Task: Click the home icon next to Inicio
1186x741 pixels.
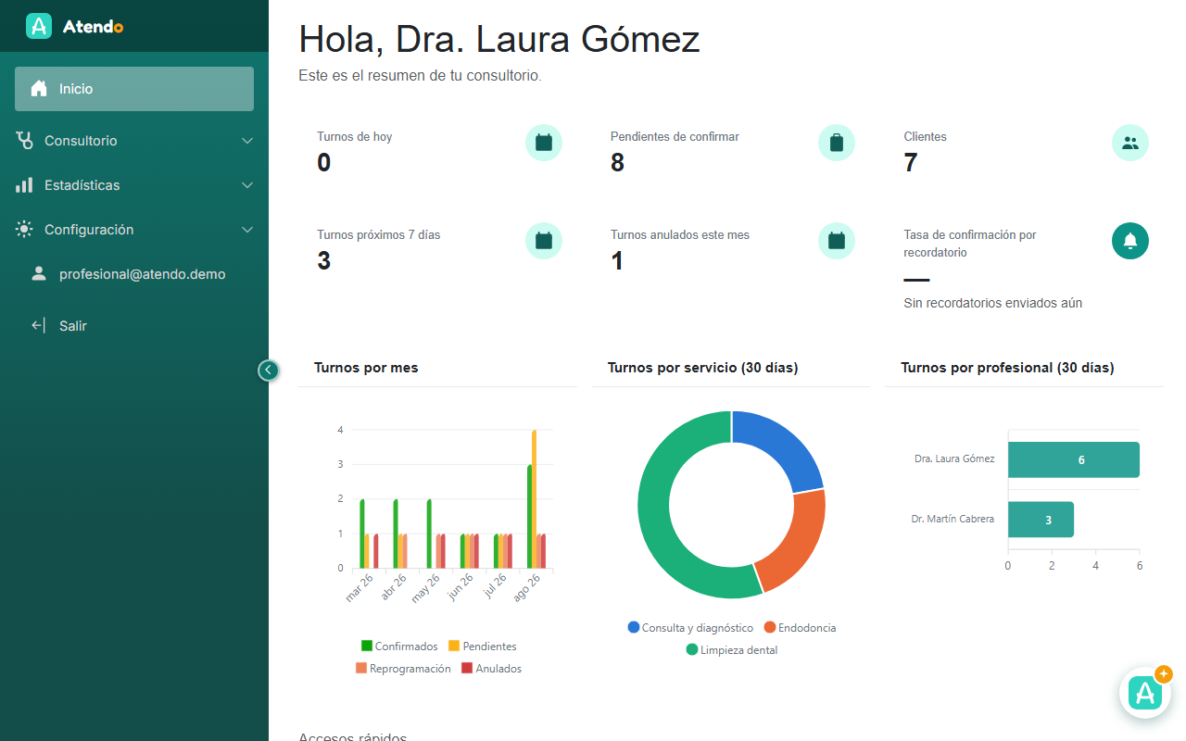Action: click(x=39, y=89)
